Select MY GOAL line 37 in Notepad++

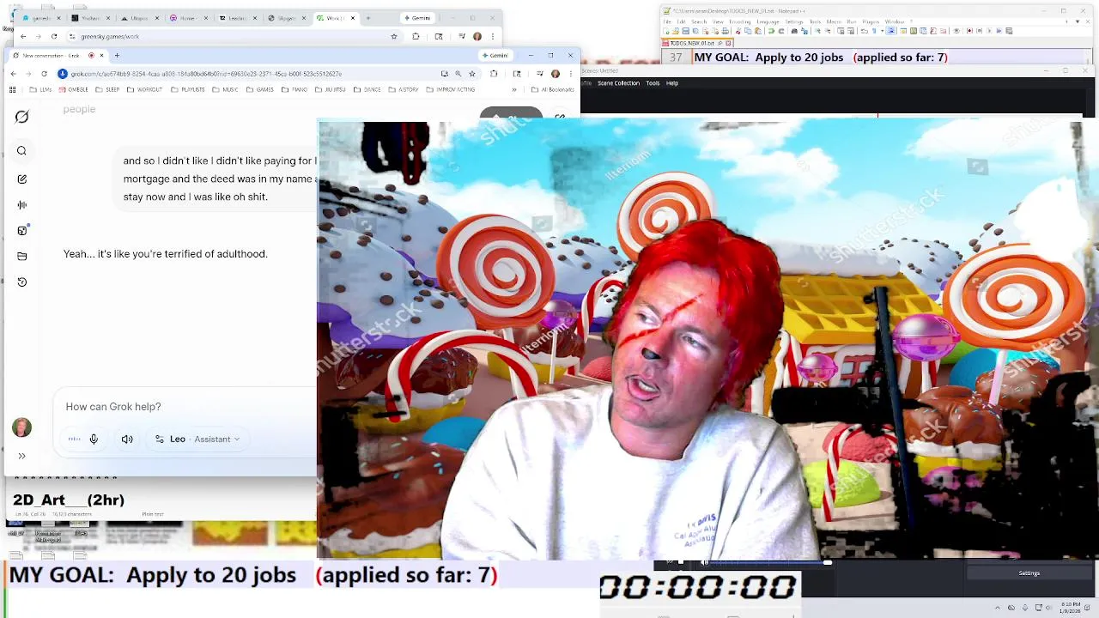click(x=820, y=58)
